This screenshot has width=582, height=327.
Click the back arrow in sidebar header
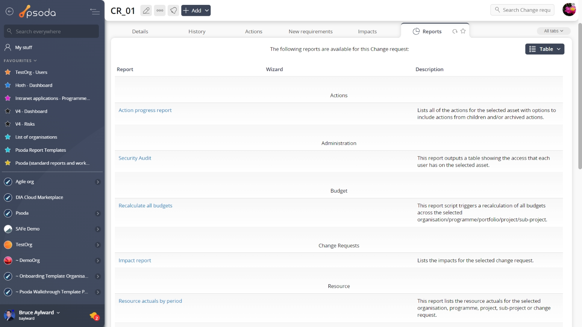[x=9, y=12]
